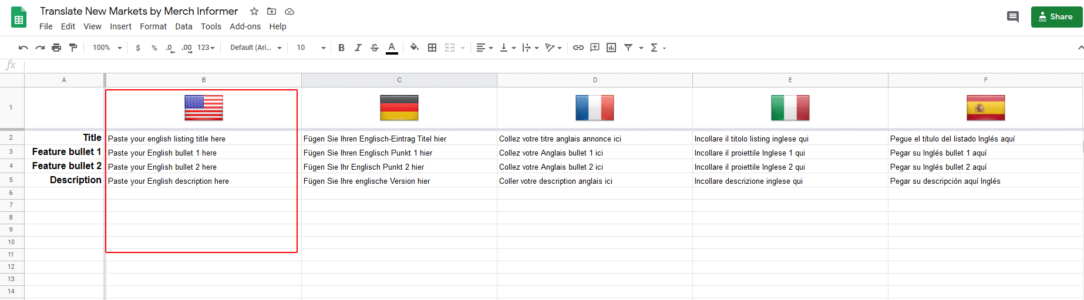Insert a link with the chain icon

click(x=578, y=48)
